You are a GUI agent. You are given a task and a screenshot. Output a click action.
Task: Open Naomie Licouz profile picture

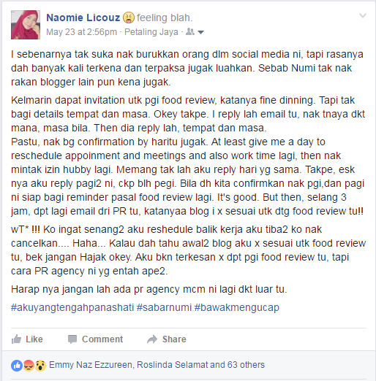click(26, 25)
